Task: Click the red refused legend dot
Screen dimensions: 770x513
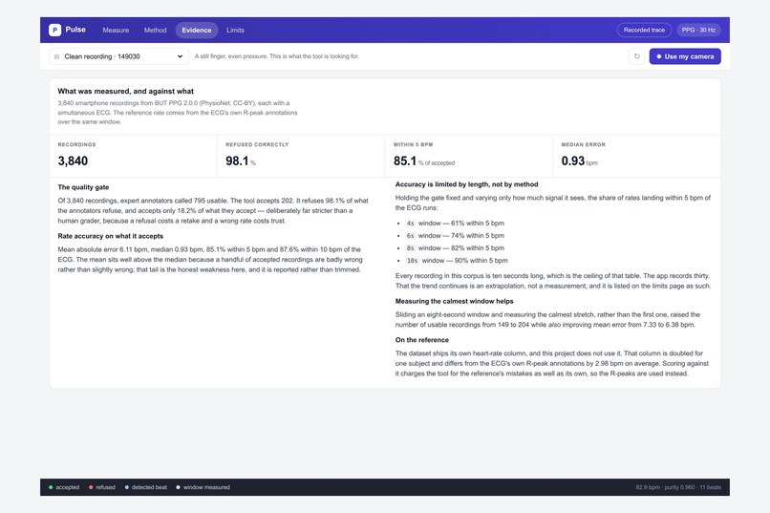Action: (91, 487)
